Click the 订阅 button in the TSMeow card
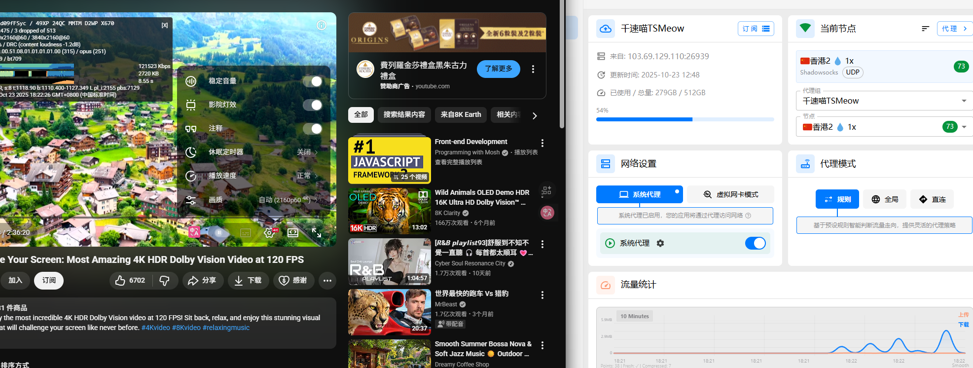This screenshot has height=368, width=973. pos(756,29)
